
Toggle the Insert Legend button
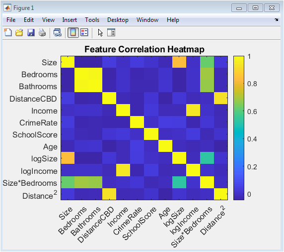84,33
